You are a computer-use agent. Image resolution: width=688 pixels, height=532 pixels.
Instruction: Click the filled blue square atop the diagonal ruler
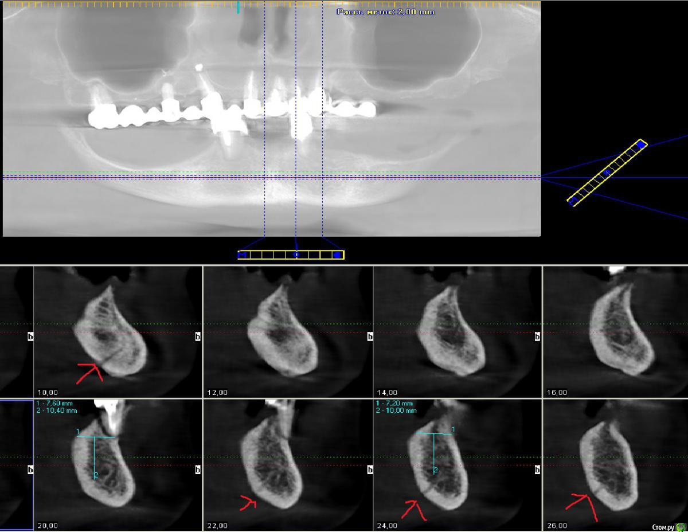click(640, 145)
